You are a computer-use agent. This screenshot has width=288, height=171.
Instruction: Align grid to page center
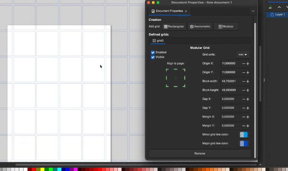click(x=176, y=78)
